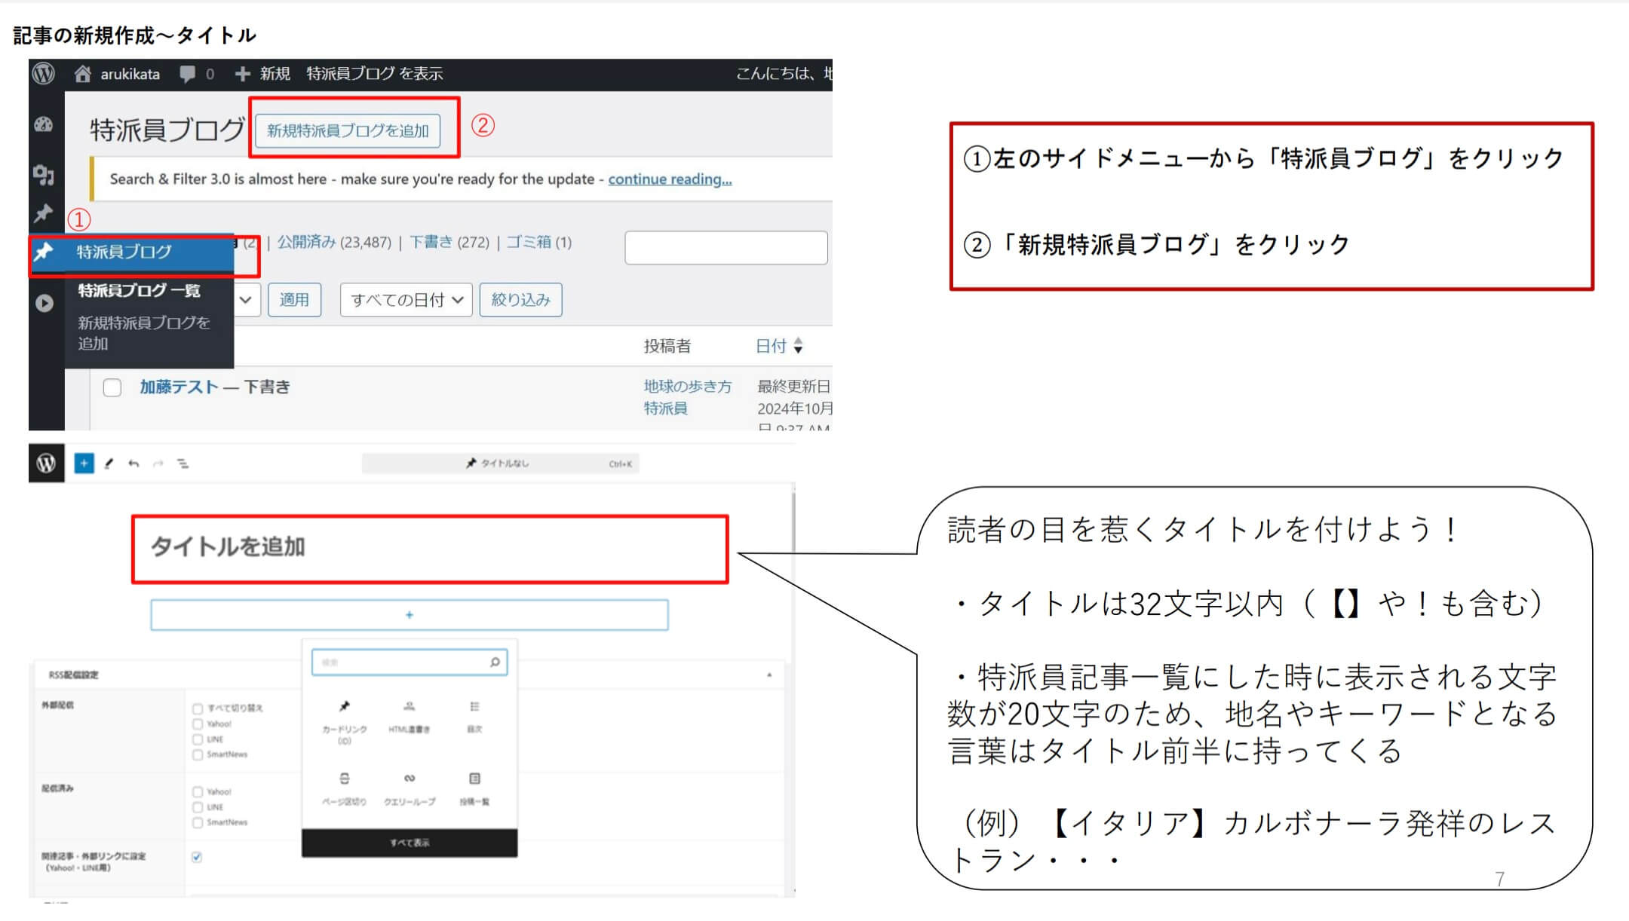Sort by the 日付 column arrows
Screen dimensions: 1629x921
tap(798, 346)
